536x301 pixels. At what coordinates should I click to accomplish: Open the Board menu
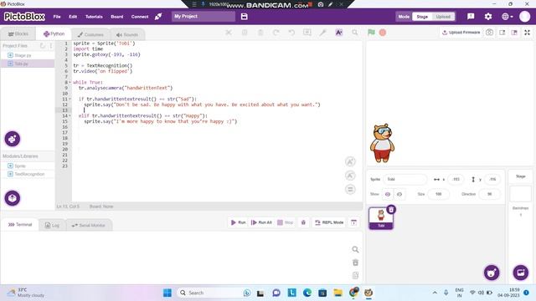tap(117, 17)
